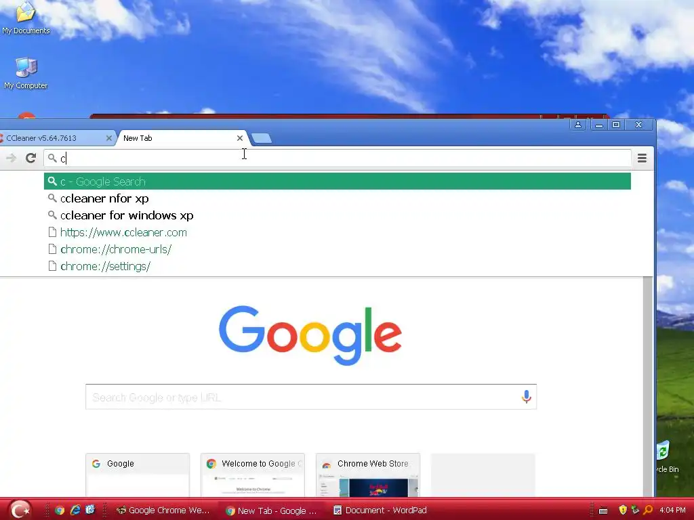
Task: Launch Chrome from the quick launch bar
Action: click(x=60, y=511)
